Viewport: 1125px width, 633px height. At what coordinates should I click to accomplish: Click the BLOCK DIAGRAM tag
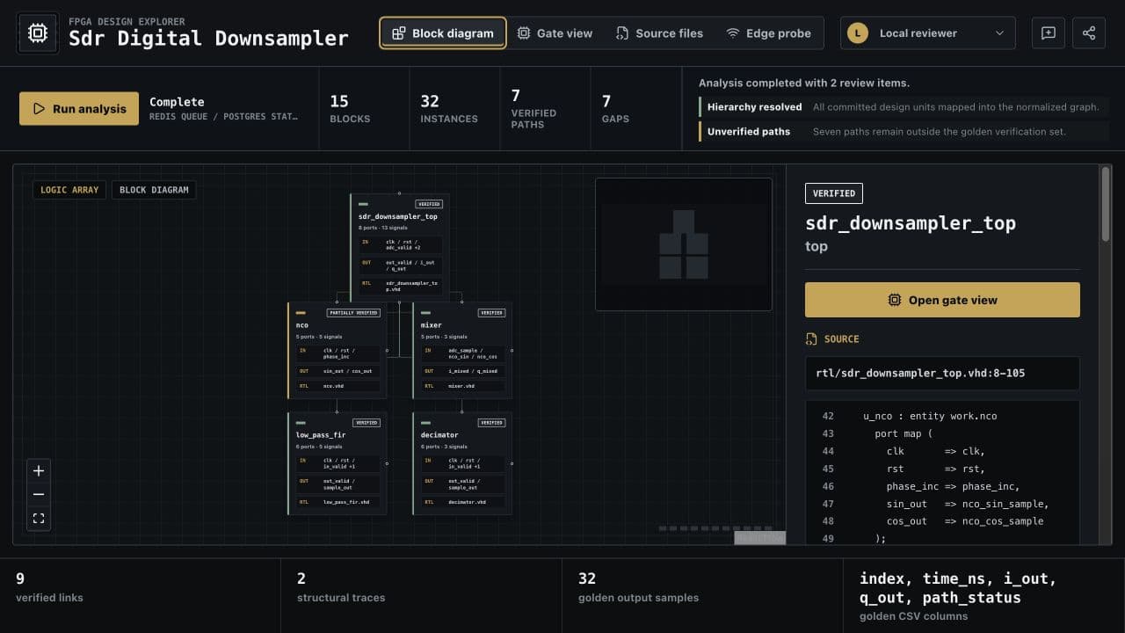click(154, 190)
